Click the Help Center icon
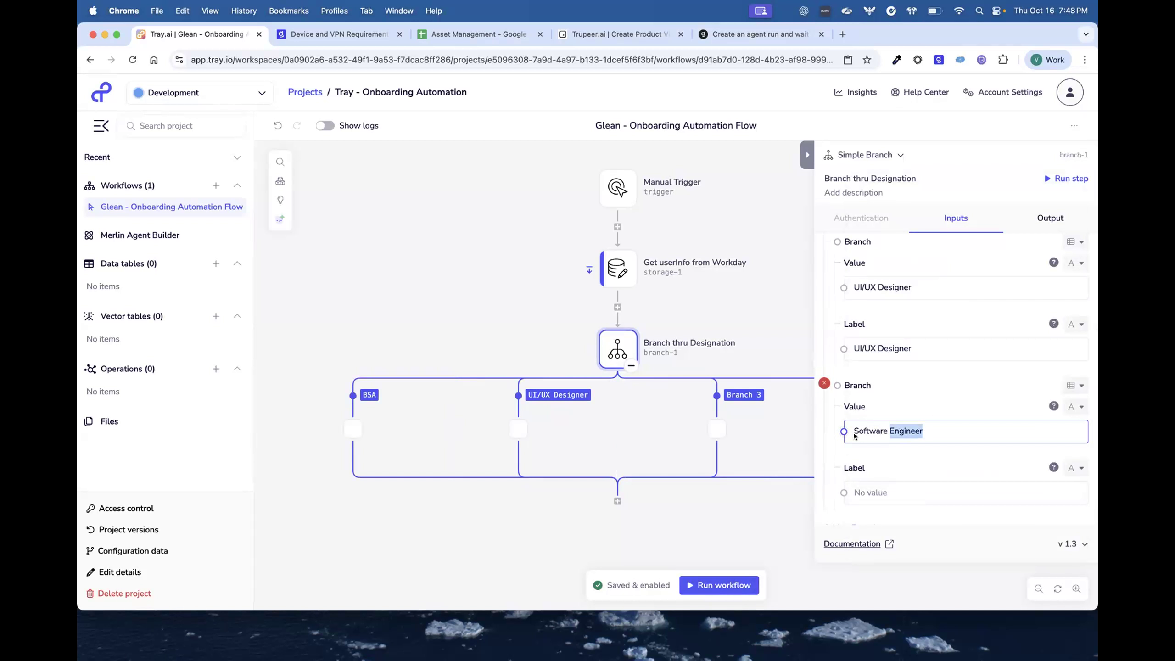This screenshot has width=1175, height=661. coord(895,92)
